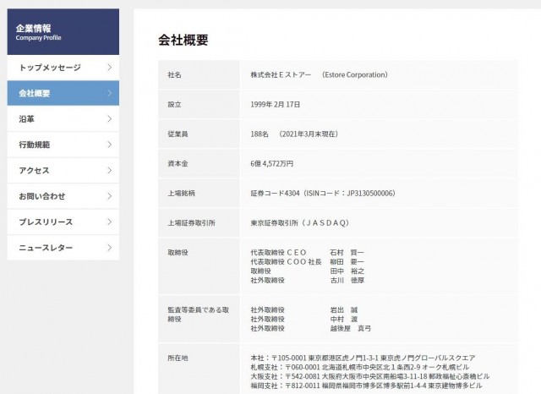This screenshot has height=394, width=541.
Task: Click director name 田中 裕之
Action: [x=347, y=271]
